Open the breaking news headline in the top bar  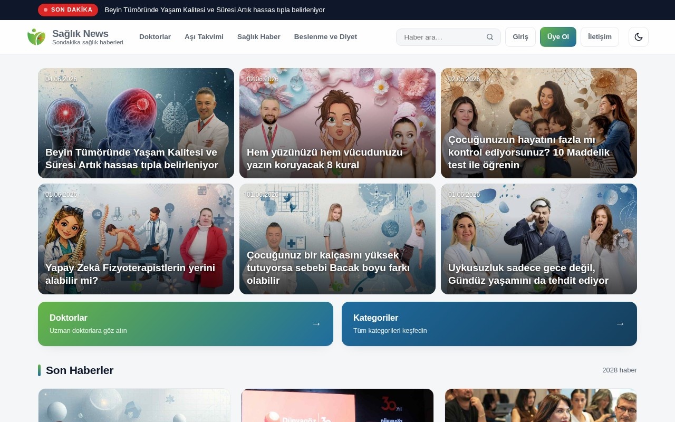tap(215, 9)
